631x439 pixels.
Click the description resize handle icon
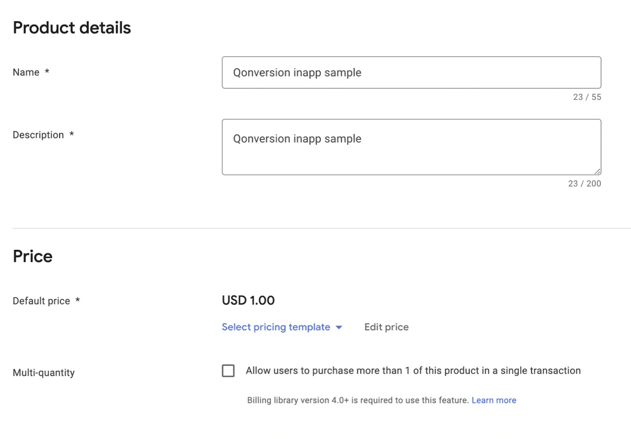pos(598,171)
